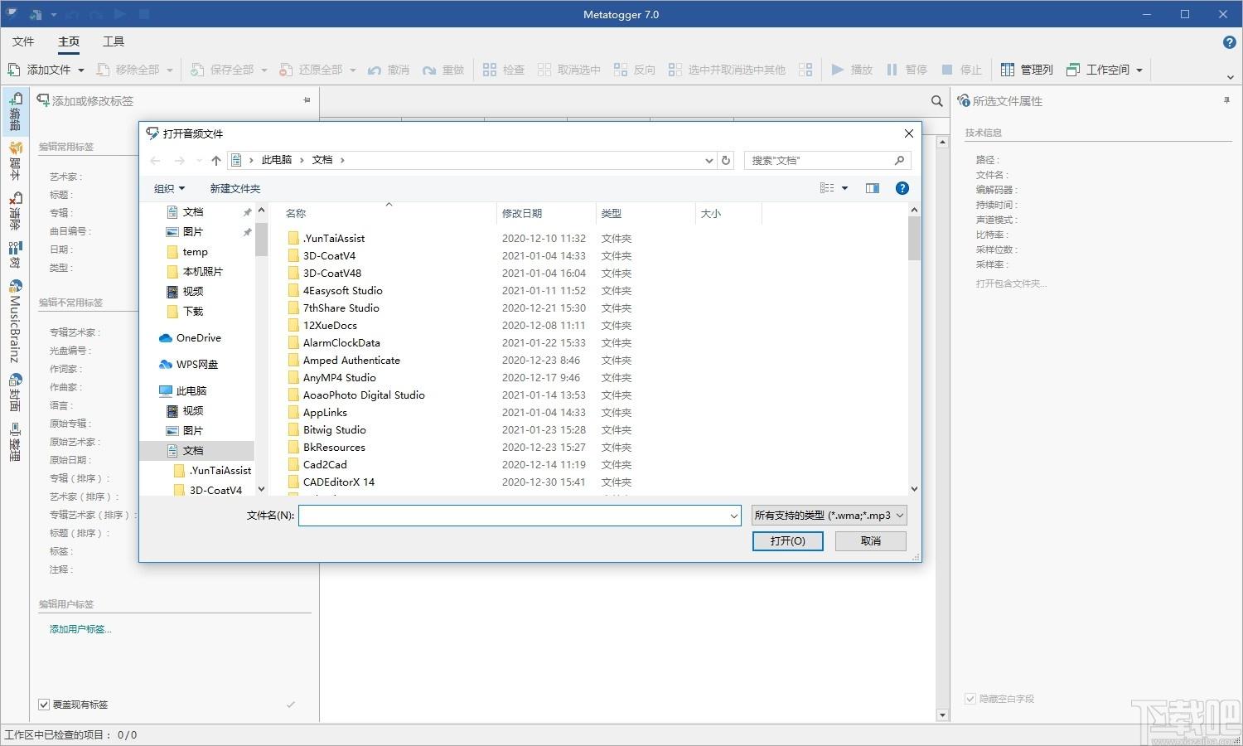Toggle 隐藏空白字段 checkbox
Viewport: 1243px width, 746px height.
click(970, 699)
